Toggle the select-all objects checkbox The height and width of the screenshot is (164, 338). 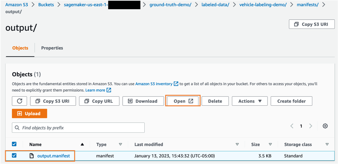pyautogui.click(x=14, y=144)
